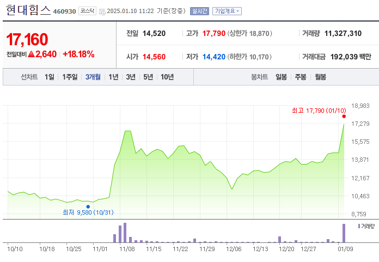The height and width of the screenshot is (262, 379).
Task: Click the 시가 value 14,560
Action: tap(154, 57)
